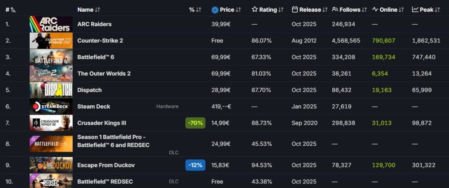Viewport: 449px width, 188px height.
Task: Click the -12% discount badge
Action: 195,165
